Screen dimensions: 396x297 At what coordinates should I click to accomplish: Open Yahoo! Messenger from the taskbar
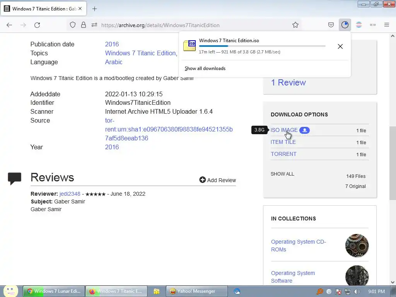pyautogui.click(x=197, y=291)
